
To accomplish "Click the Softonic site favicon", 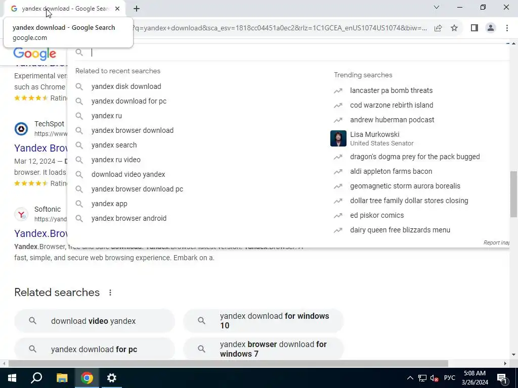I will pos(21,214).
